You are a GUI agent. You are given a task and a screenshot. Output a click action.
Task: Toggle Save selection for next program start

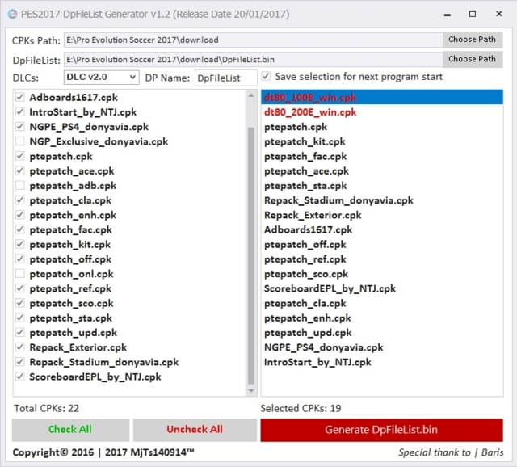266,77
